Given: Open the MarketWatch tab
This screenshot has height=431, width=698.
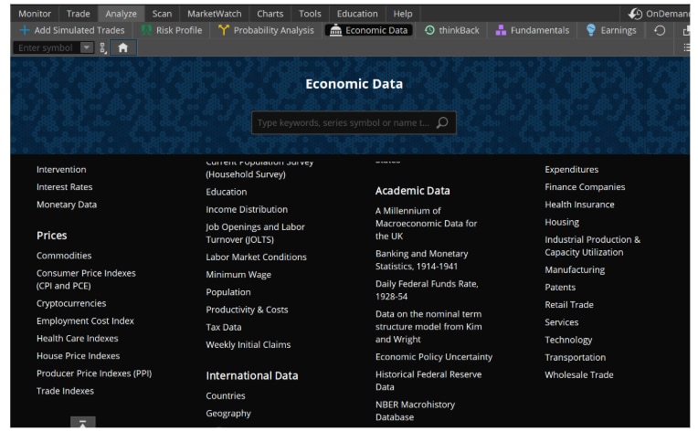Looking at the screenshot, I should click(x=214, y=14).
